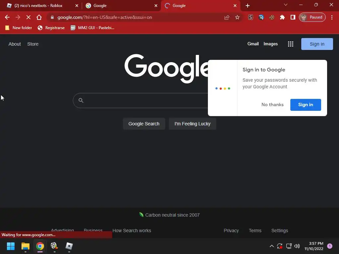Open the Paused profile button
The width and height of the screenshot is (339, 254).
[x=312, y=17]
